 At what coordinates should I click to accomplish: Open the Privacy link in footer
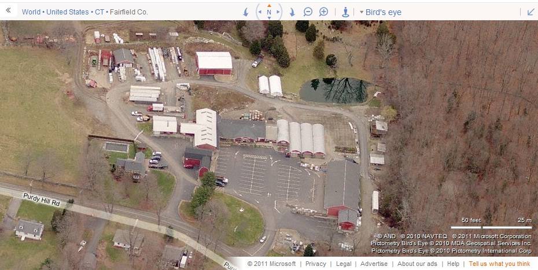click(x=316, y=264)
